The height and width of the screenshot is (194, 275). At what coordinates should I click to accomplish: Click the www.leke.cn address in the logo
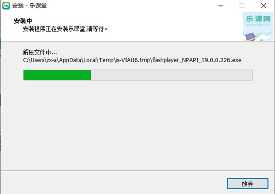coord(258,25)
